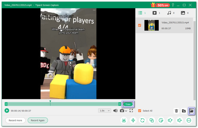Open the file converter tool
Screen dimensions: 198x128
click(x=142, y=120)
